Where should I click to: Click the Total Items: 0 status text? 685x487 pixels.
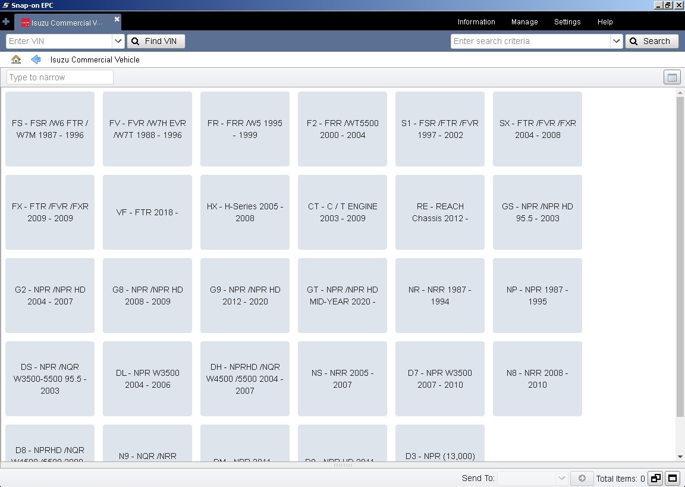(x=620, y=479)
